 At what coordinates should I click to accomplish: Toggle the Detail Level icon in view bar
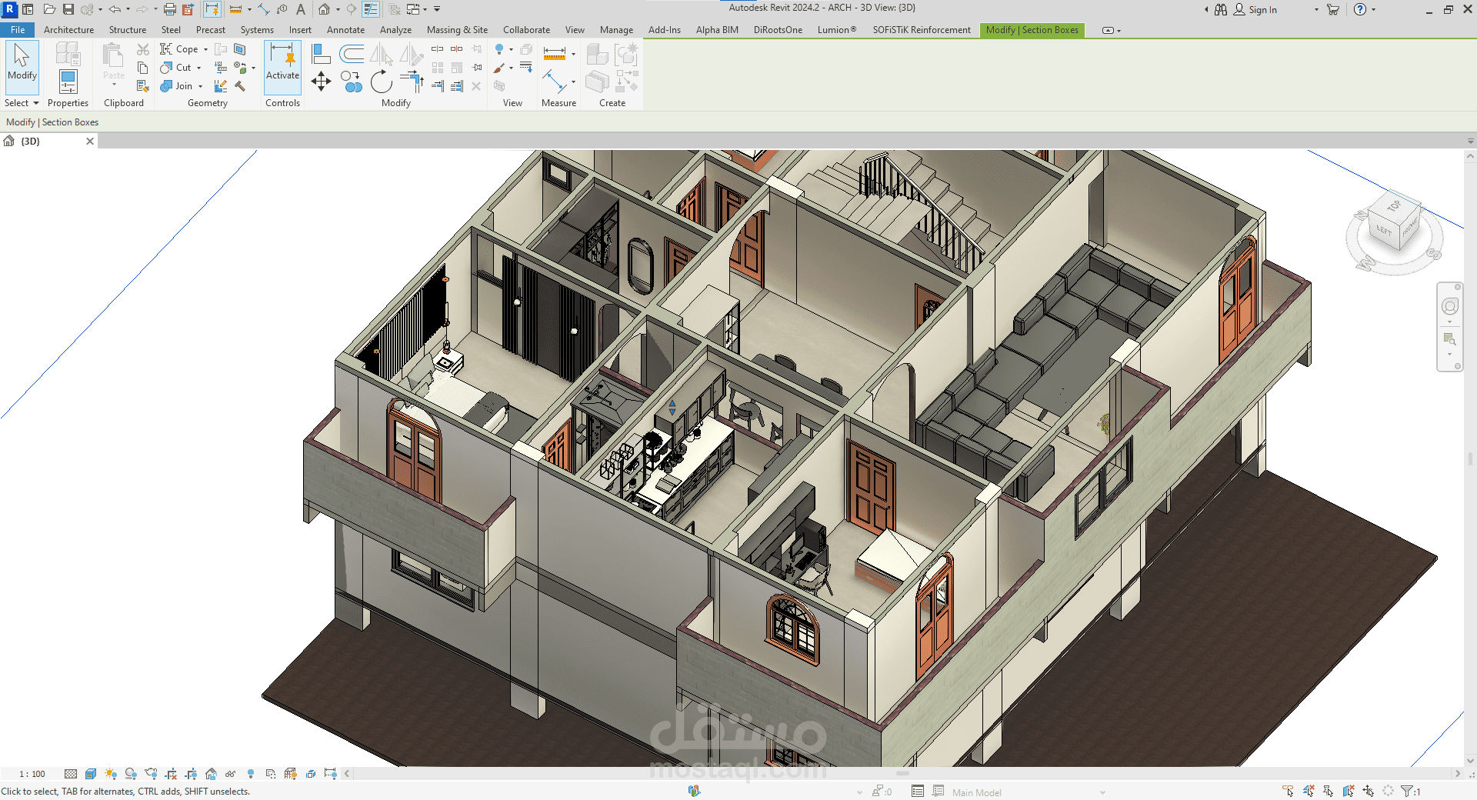[x=71, y=774]
